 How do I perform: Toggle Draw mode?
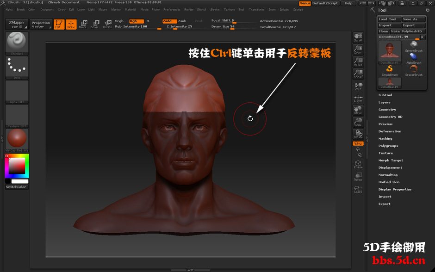pos(71,25)
